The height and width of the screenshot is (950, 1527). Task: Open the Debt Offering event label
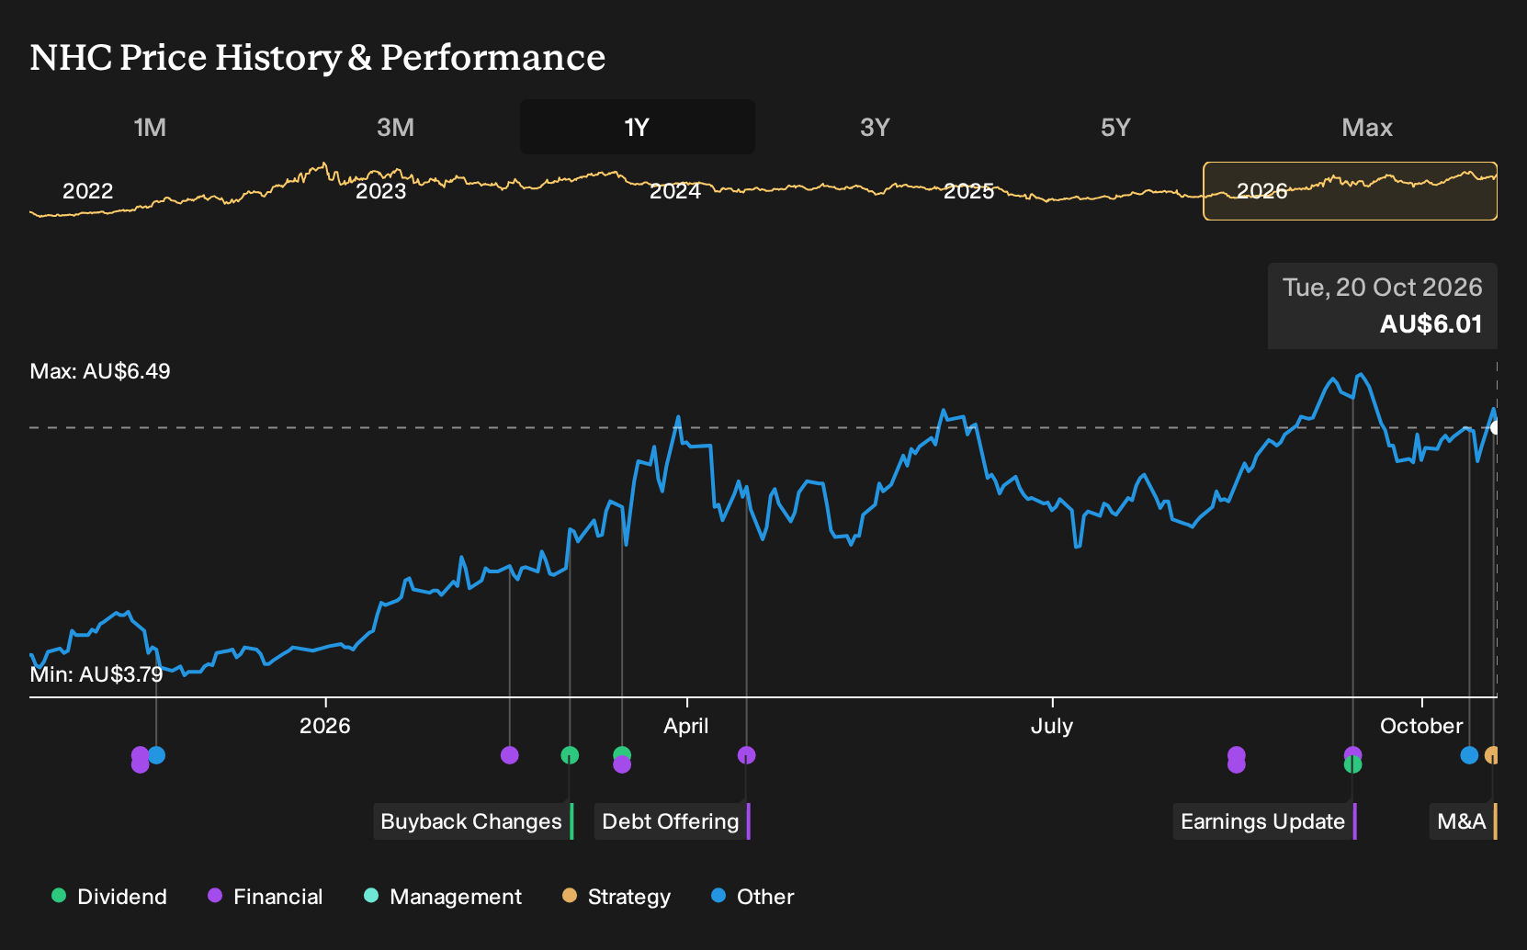673,821
